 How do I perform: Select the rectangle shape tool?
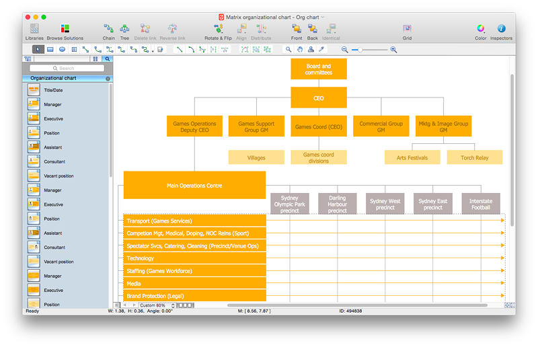click(50, 49)
